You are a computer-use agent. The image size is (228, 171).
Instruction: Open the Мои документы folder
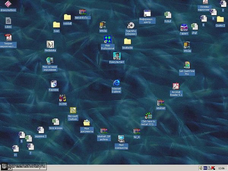(87, 123)
